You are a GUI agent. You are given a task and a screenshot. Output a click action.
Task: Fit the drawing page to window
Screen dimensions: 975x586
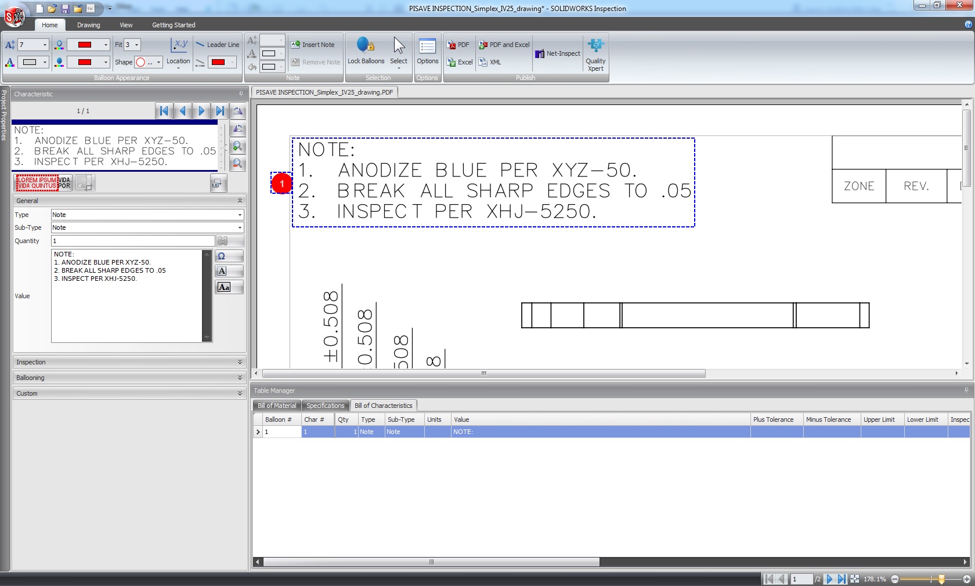click(855, 579)
